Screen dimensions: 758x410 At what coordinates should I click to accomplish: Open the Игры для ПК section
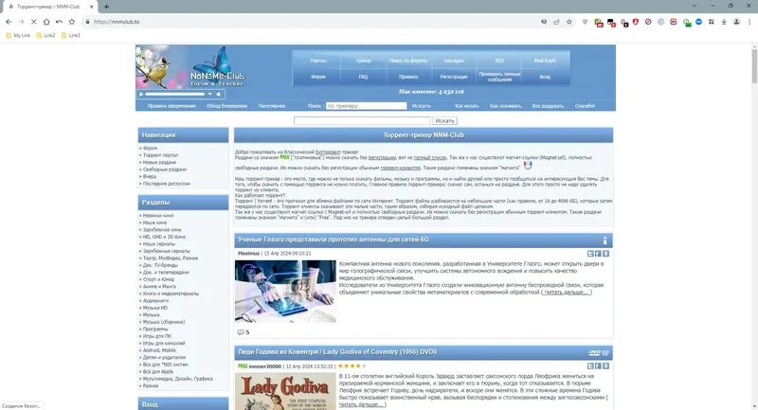(156, 336)
